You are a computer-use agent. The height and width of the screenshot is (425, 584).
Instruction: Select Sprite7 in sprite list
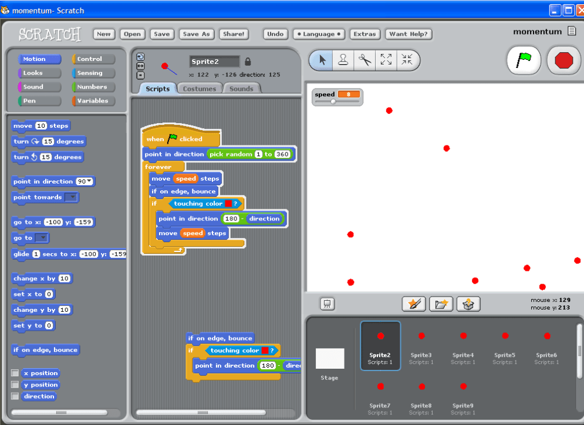(380, 396)
